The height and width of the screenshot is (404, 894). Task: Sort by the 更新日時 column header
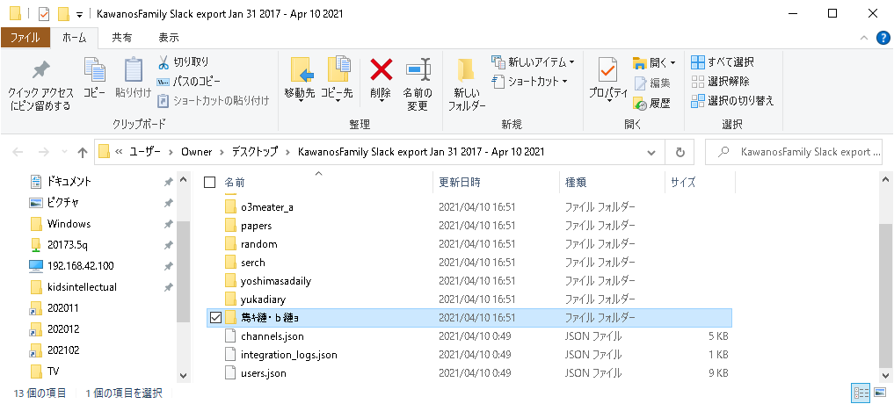pyautogui.click(x=460, y=183)
